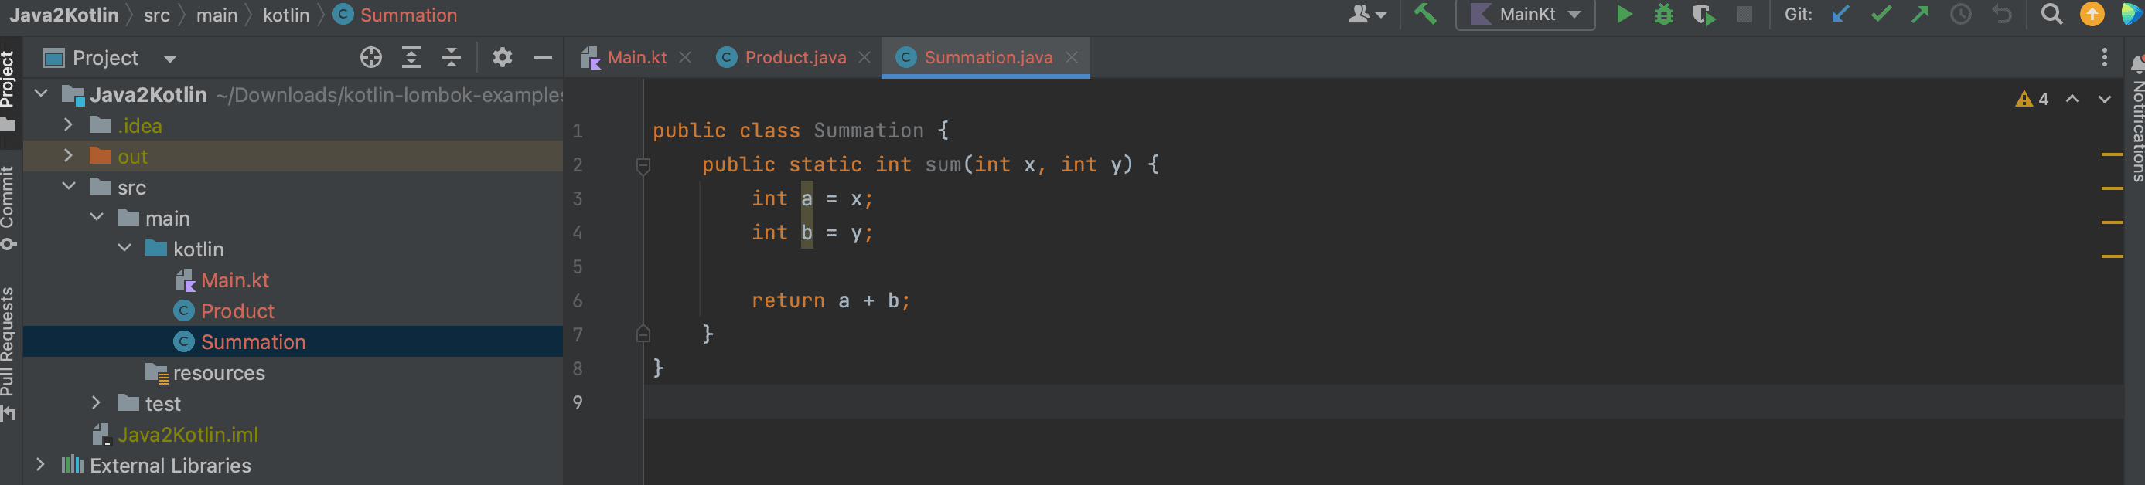Click src breadcrumb in navigation bar

pos(156,15)
